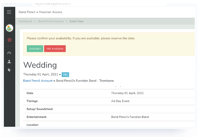Click the browser address bar

(99, 4)
